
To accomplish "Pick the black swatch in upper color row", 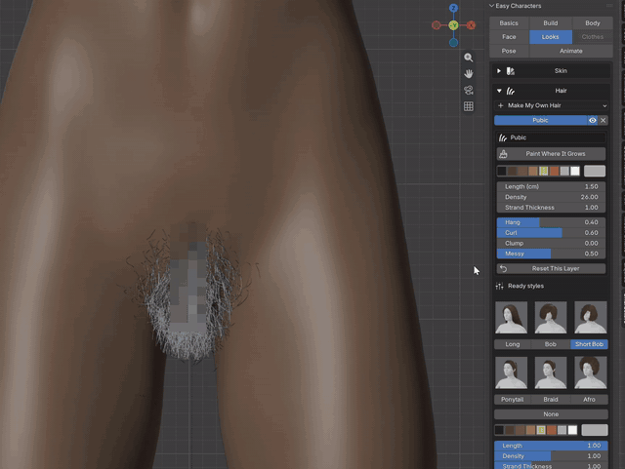I will tap(502, 172).
